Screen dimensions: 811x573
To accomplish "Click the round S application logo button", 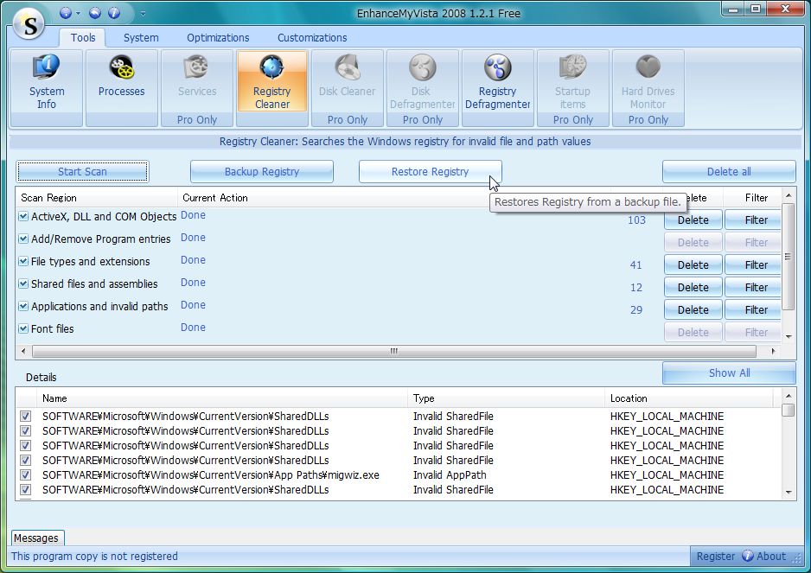I will coord(30,24).
